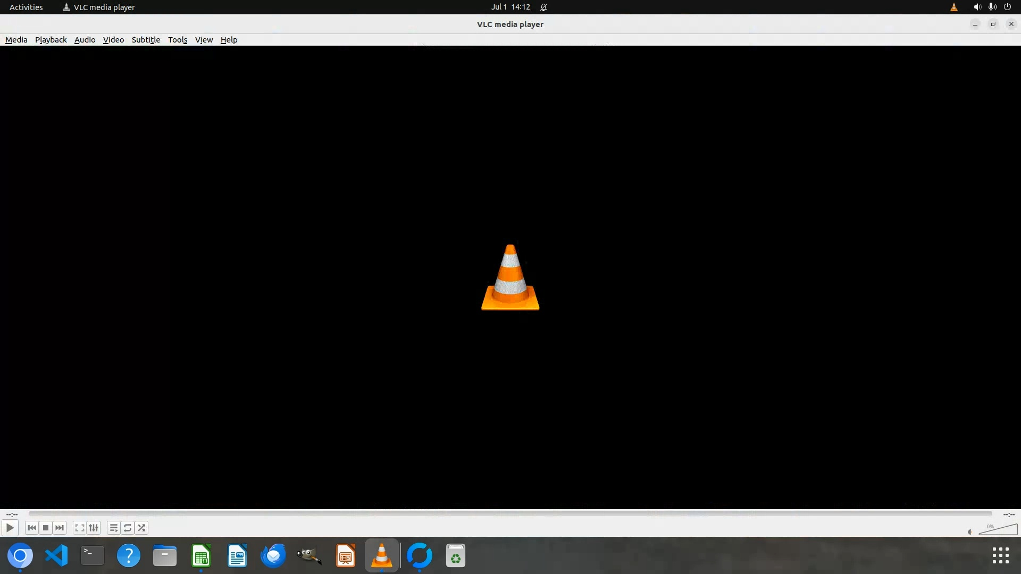Click the Previous media button

click(31, 528)
